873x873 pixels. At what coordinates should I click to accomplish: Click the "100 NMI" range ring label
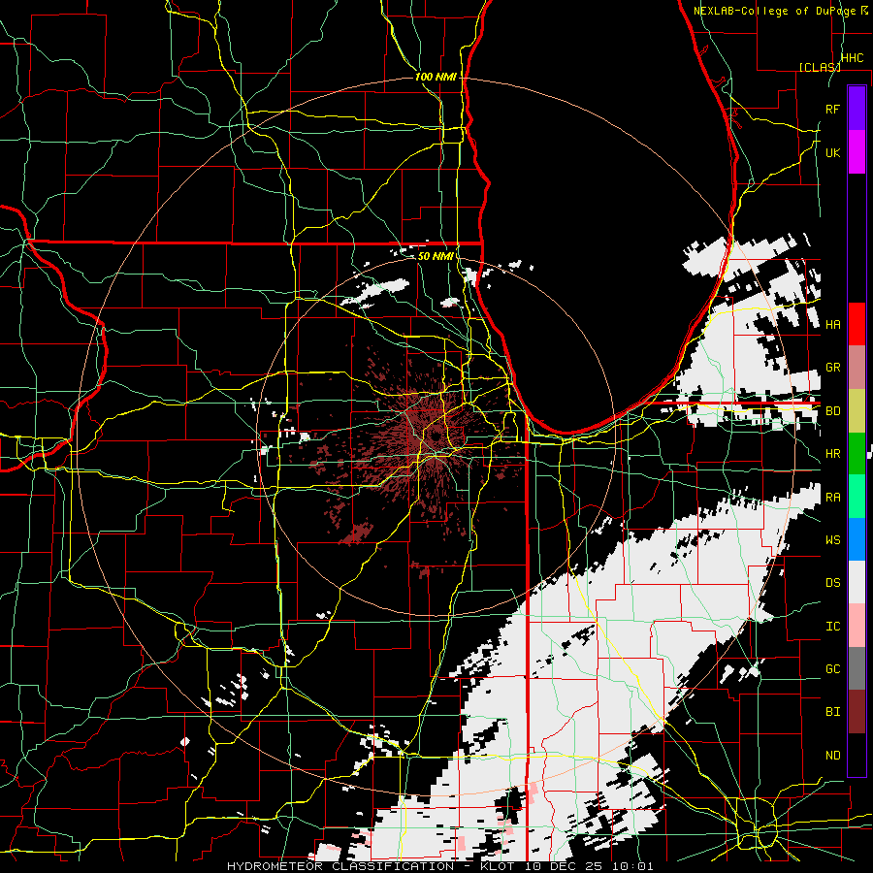[x=436, y=77]
